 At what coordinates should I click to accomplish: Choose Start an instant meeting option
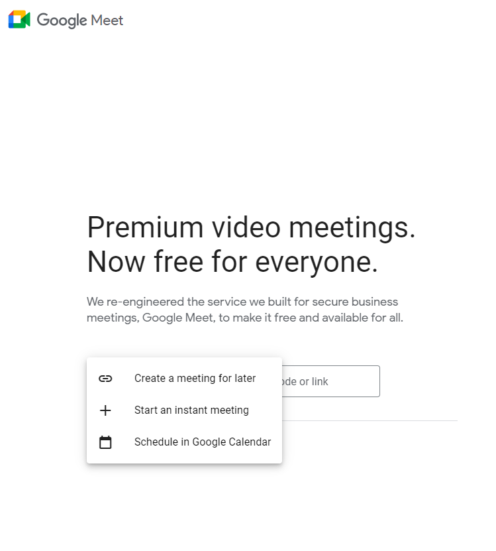(184, 410)
